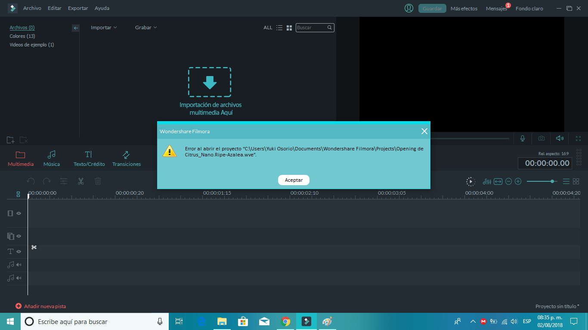Screen dimensions: 588x330
Task: Click the undo arrow in timeline toolbar
Action: (x=31, y=181)
